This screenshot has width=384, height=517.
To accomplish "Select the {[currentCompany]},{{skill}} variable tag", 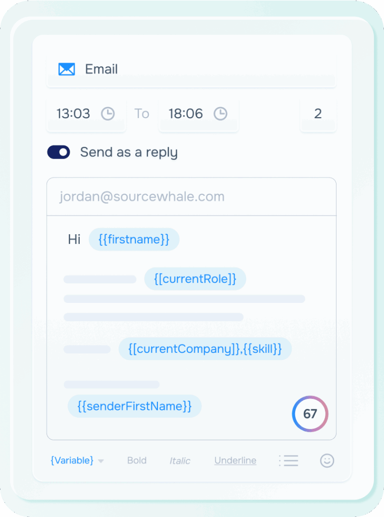I will 205,349.
